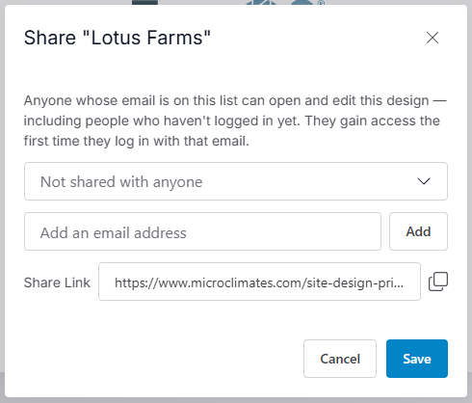Open the "Not shared with anyone" dropdown
Screen dimensions: 472x403
pos(236,181)
